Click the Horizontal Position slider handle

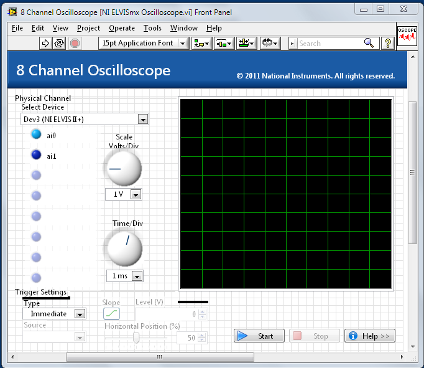(136, 337)
